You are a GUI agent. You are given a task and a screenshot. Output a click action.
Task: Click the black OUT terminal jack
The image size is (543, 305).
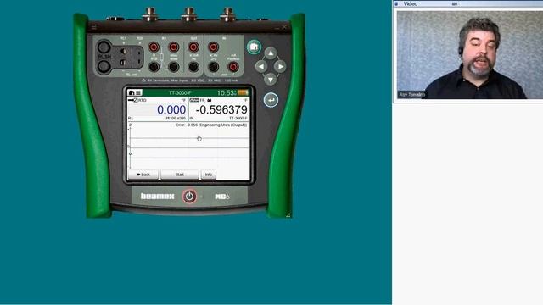pyautogui.click(x=193, y=67)
